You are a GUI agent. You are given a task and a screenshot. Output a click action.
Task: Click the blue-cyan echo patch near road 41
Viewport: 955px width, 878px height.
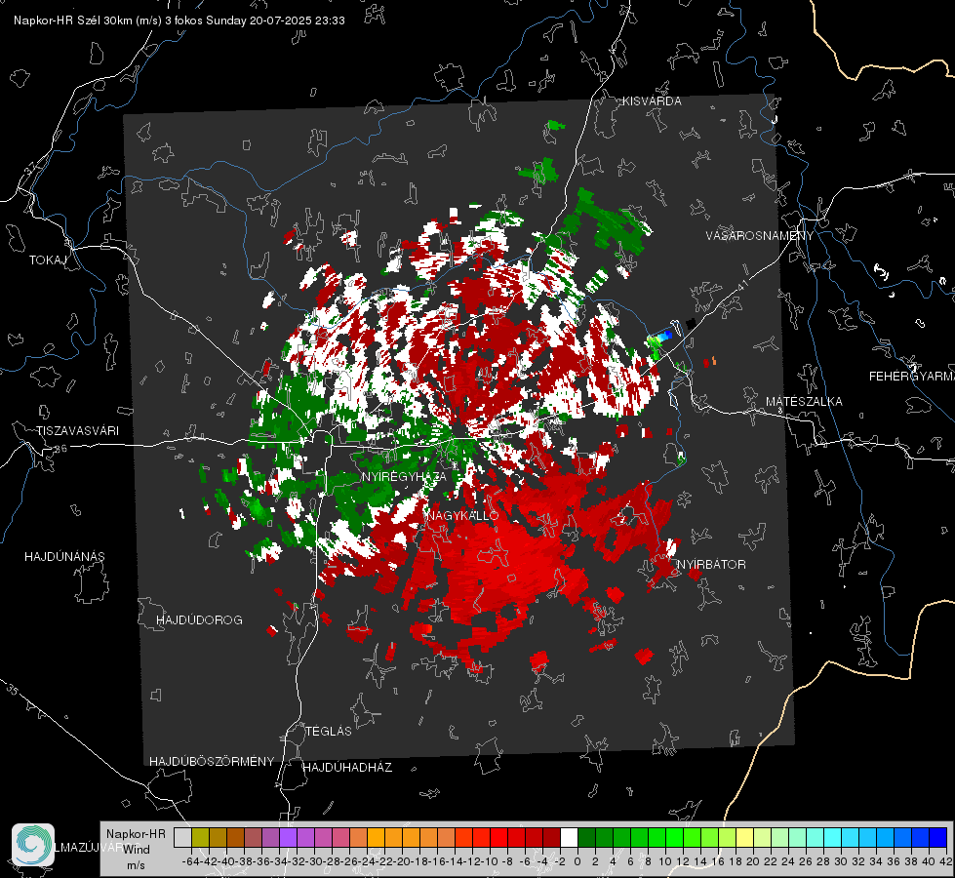[x=659, y=339]
